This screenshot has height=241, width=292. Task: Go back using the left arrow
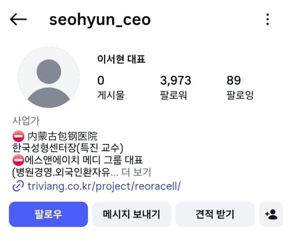[x=18, y=20]
